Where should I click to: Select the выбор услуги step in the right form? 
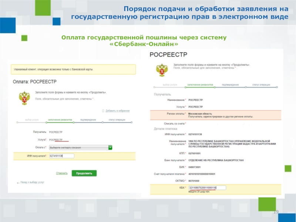point(170,85)
